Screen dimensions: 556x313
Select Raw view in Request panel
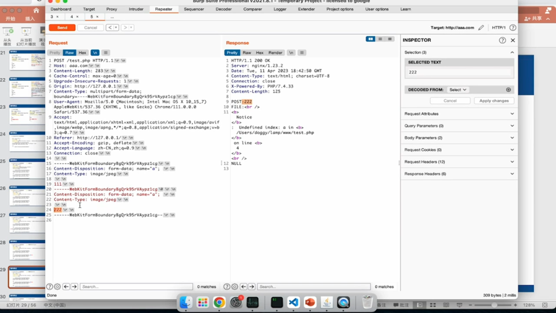pos(69,53)
